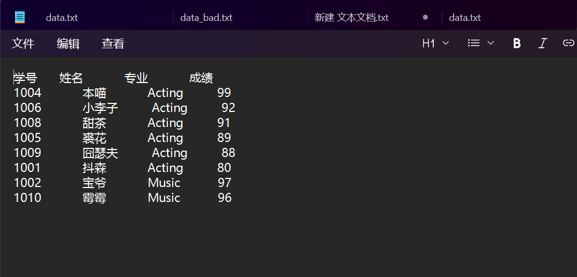Screen dimensions: 577x277
Task: Open the bullet list style dropdown
Action: tap(481, 43)
